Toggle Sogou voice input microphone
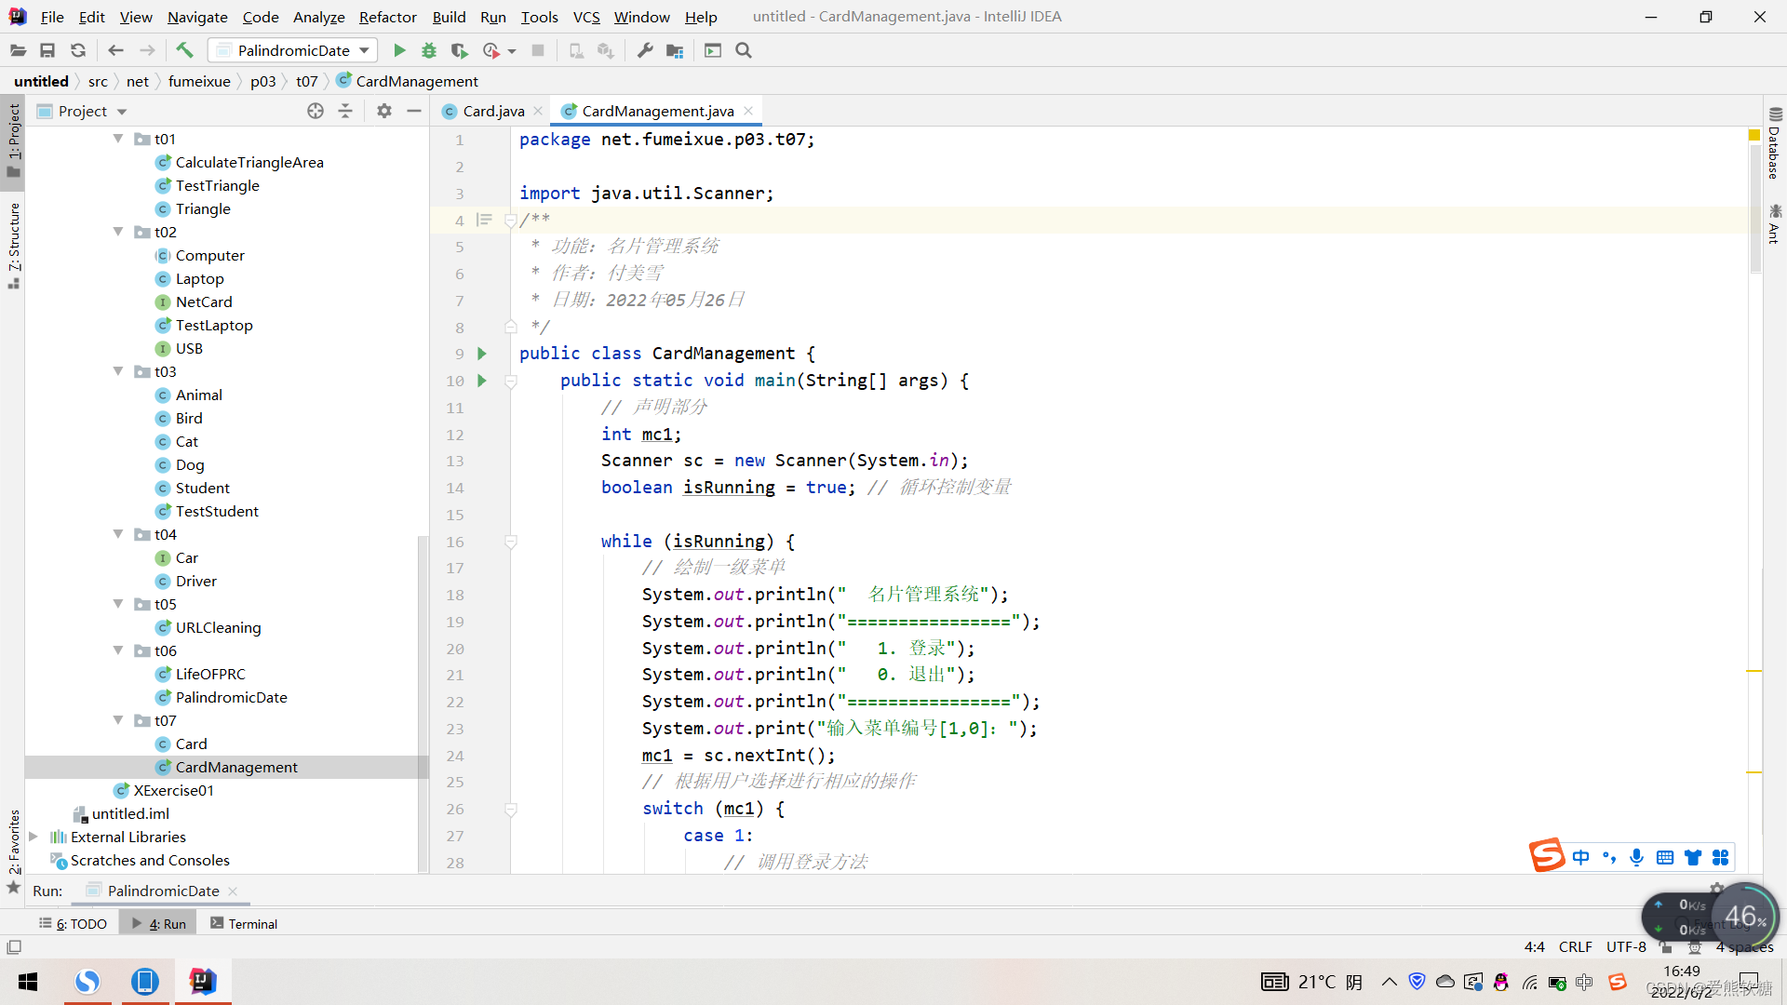 click(1637, 857)
